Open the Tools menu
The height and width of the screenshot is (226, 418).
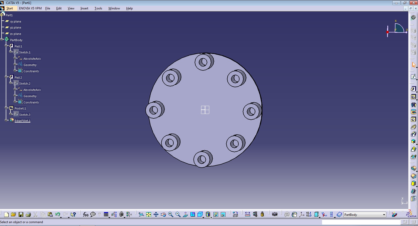[98, 8]
